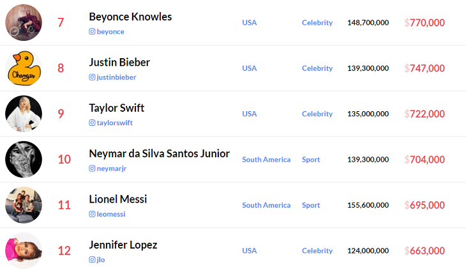Open Beyonce Knowles profile picture
466x269 pixels.
tap(24, 22)
